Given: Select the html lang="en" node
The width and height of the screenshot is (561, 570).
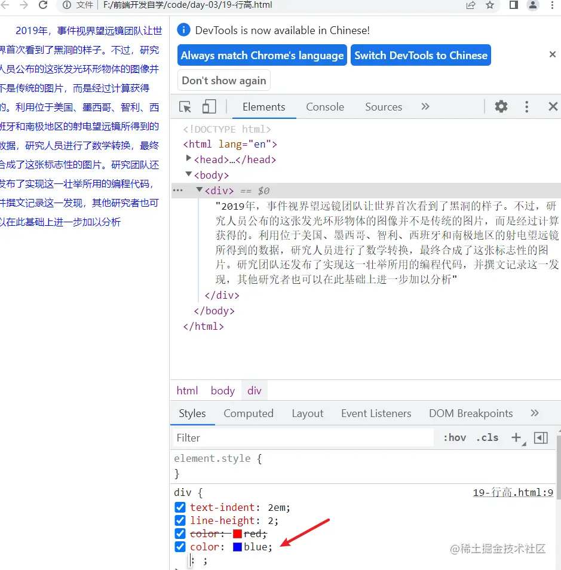Looking at the screenshot, I should pos(230,145).
